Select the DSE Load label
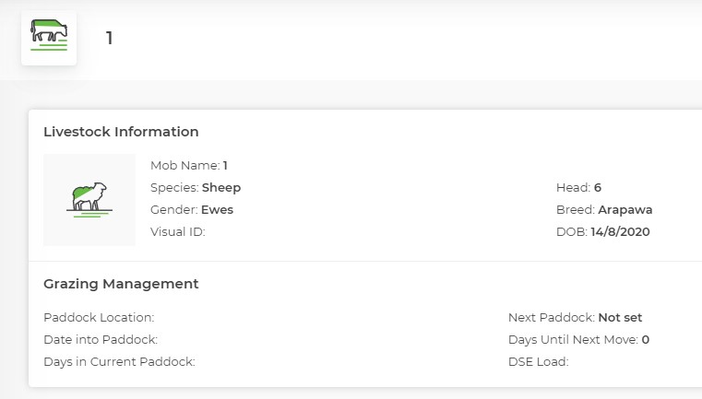This screenshot has height=399, width=702. tap(538, 362)
